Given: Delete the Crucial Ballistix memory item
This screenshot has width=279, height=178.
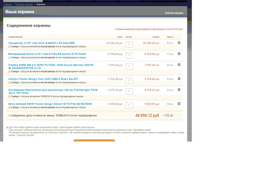Looking at the screenshot, I should 179,65.
